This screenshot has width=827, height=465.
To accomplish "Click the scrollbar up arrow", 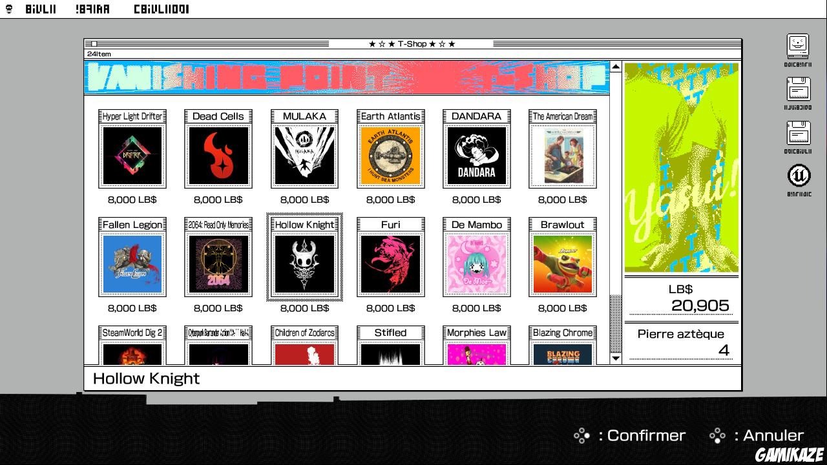I will pos(616,67).
